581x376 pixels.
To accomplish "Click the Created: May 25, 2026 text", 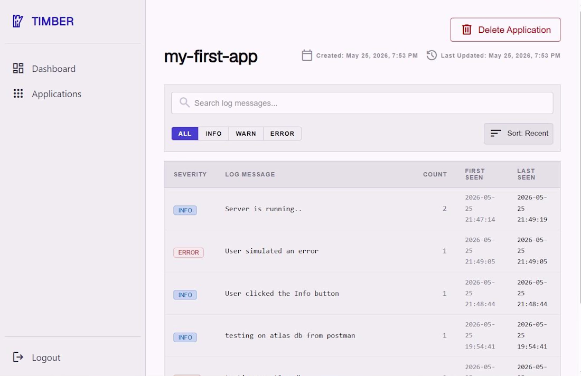I will click(x=367, y=55).
